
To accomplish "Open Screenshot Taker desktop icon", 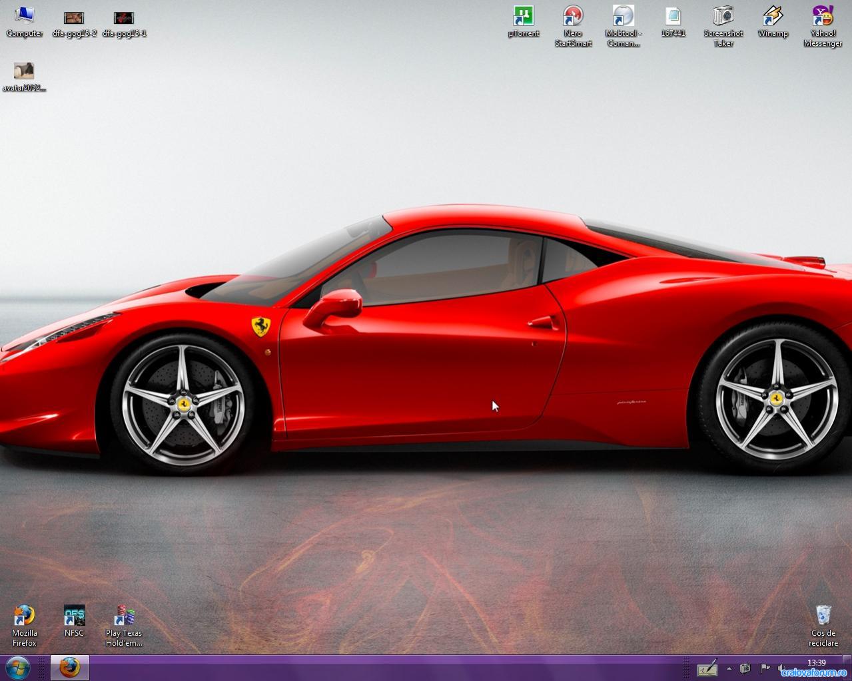I will tap(723, 26).
